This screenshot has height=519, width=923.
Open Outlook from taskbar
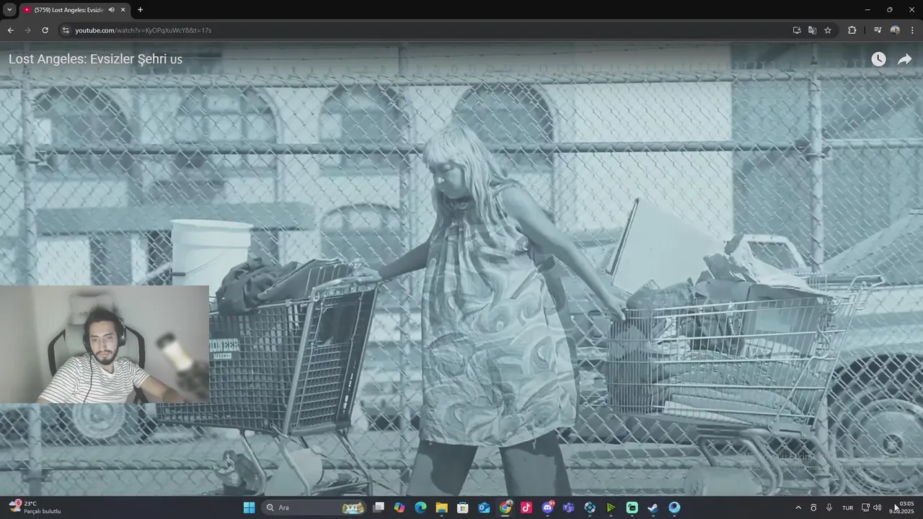(x=484, y=507)
